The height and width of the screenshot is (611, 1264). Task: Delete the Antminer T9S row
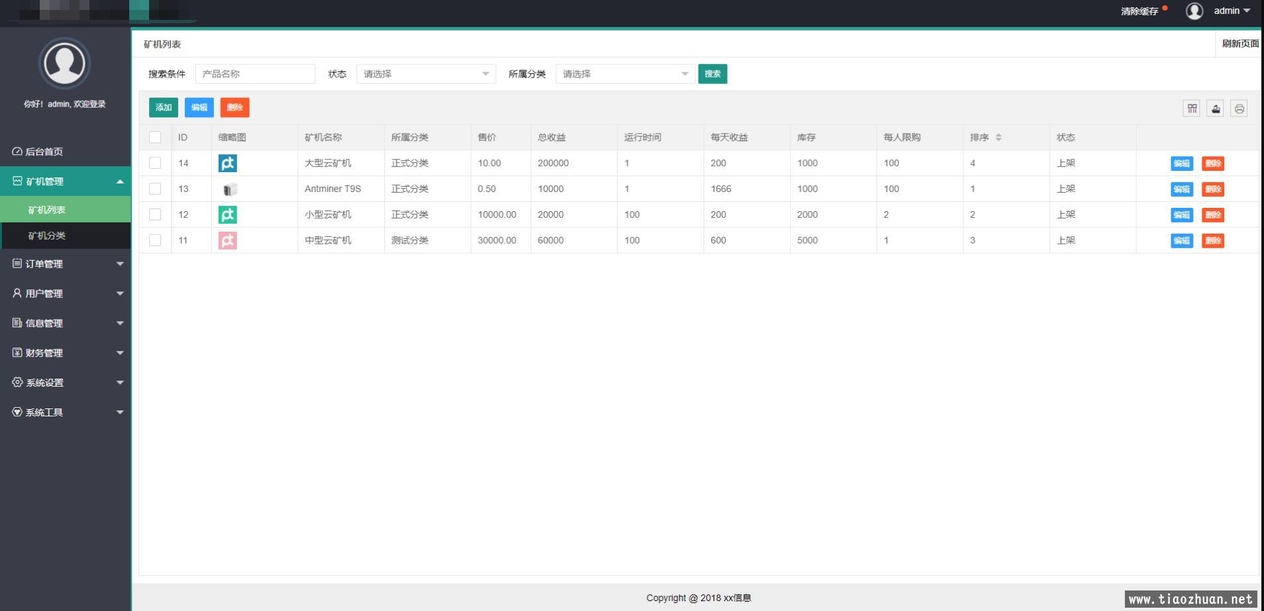1213,189
